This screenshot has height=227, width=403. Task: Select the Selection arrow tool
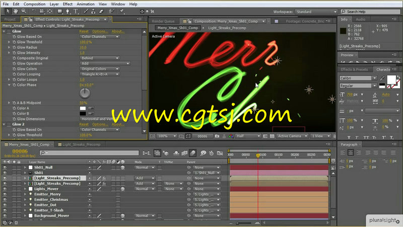[x=8, y=11]
